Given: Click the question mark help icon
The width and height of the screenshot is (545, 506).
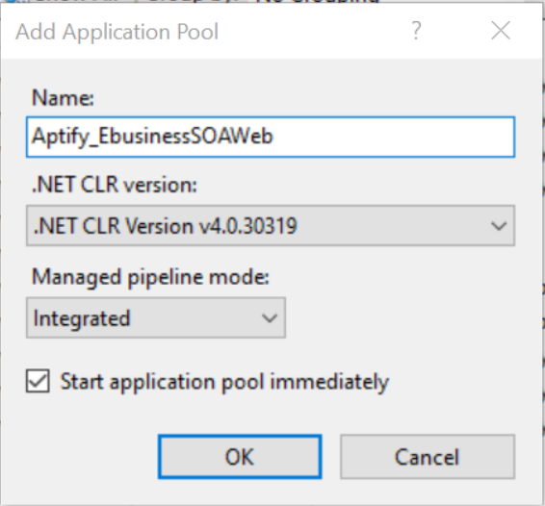Looking at the screenshot, I should 416,31.
